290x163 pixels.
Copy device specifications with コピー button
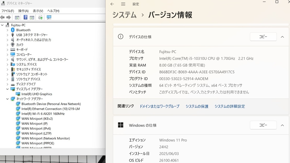click(263, 37)
